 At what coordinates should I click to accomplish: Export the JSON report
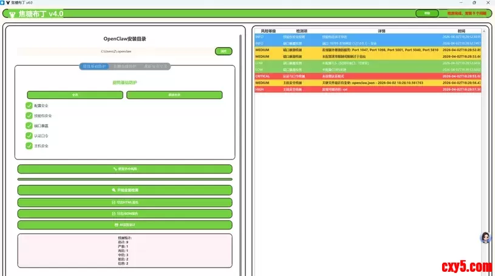click(x=125, y=214)
